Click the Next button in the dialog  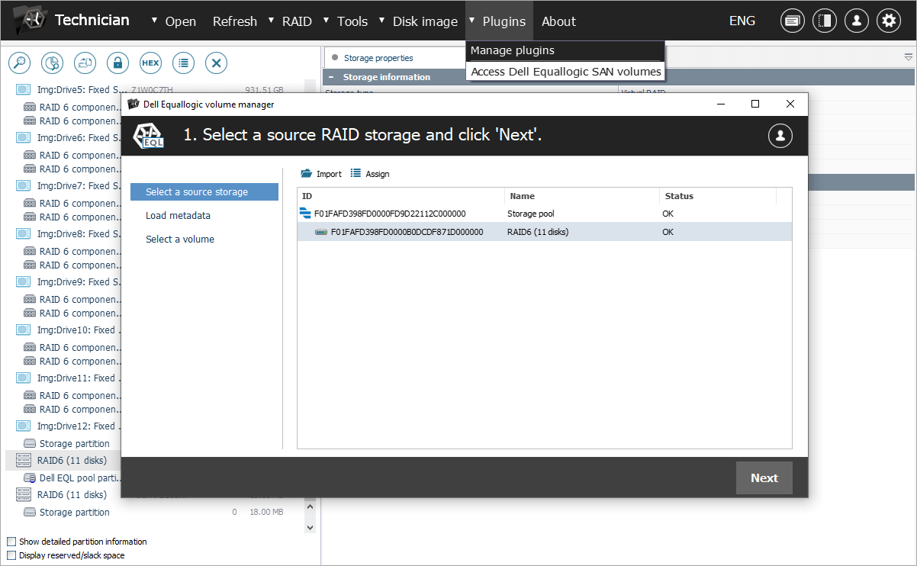point(764,478)
